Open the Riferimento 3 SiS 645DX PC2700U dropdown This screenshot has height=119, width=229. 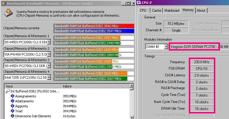pyautogui.click(x=49, y=66)
